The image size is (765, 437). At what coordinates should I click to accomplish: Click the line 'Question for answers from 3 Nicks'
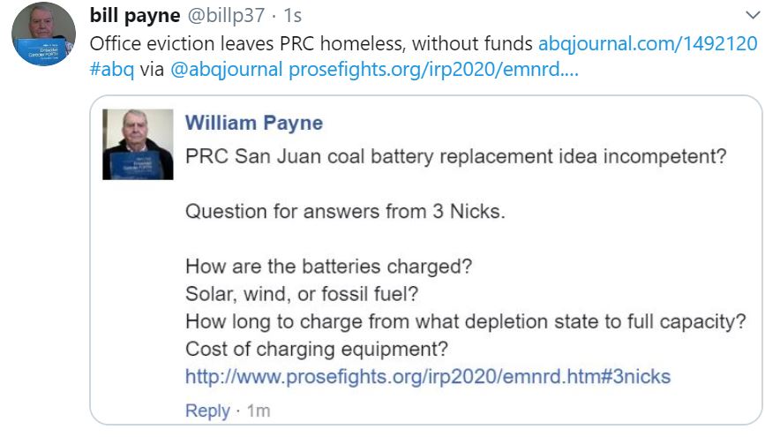[x=345, y=211]
